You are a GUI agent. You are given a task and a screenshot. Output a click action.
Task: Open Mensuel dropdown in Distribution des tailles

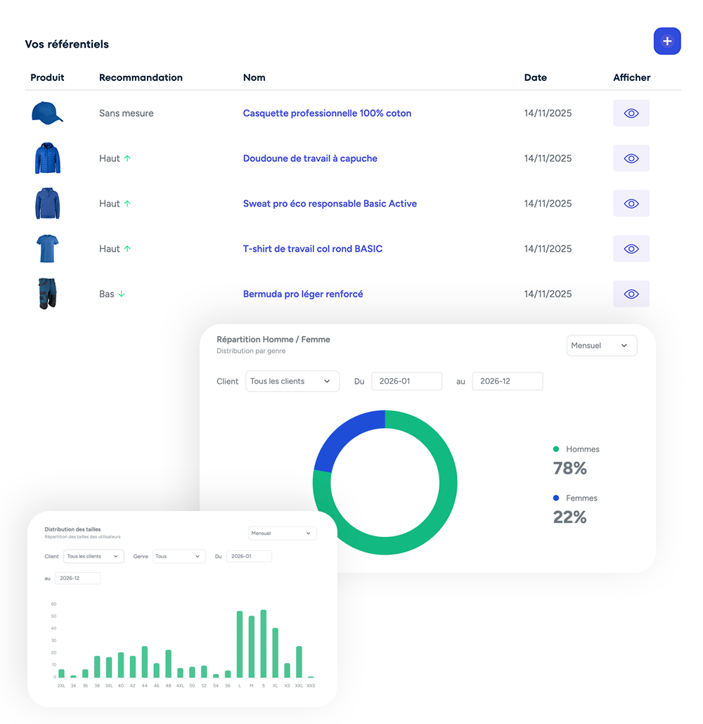pyautogui.click(x=282, y=534)
